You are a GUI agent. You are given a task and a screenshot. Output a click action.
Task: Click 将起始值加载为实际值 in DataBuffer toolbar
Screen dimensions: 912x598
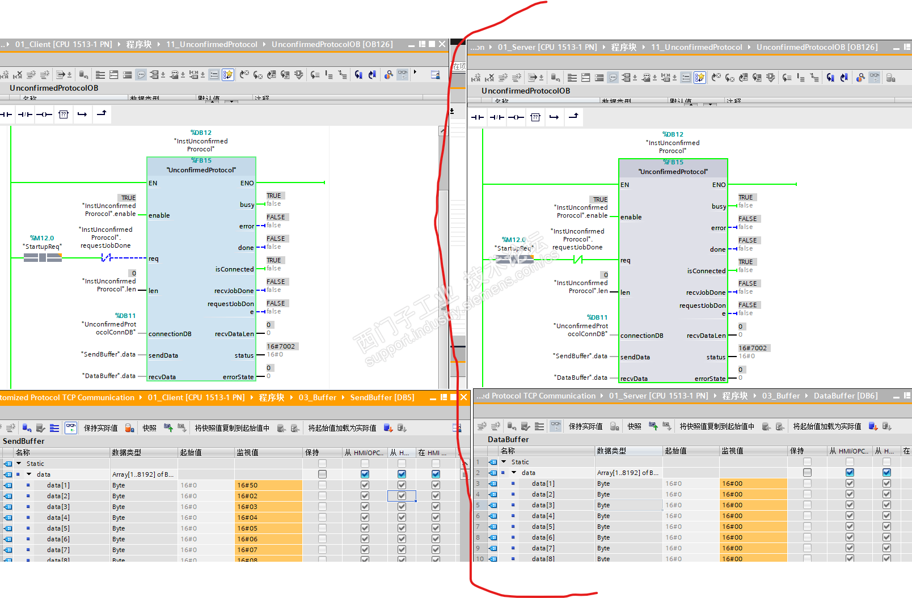[827, 426]
